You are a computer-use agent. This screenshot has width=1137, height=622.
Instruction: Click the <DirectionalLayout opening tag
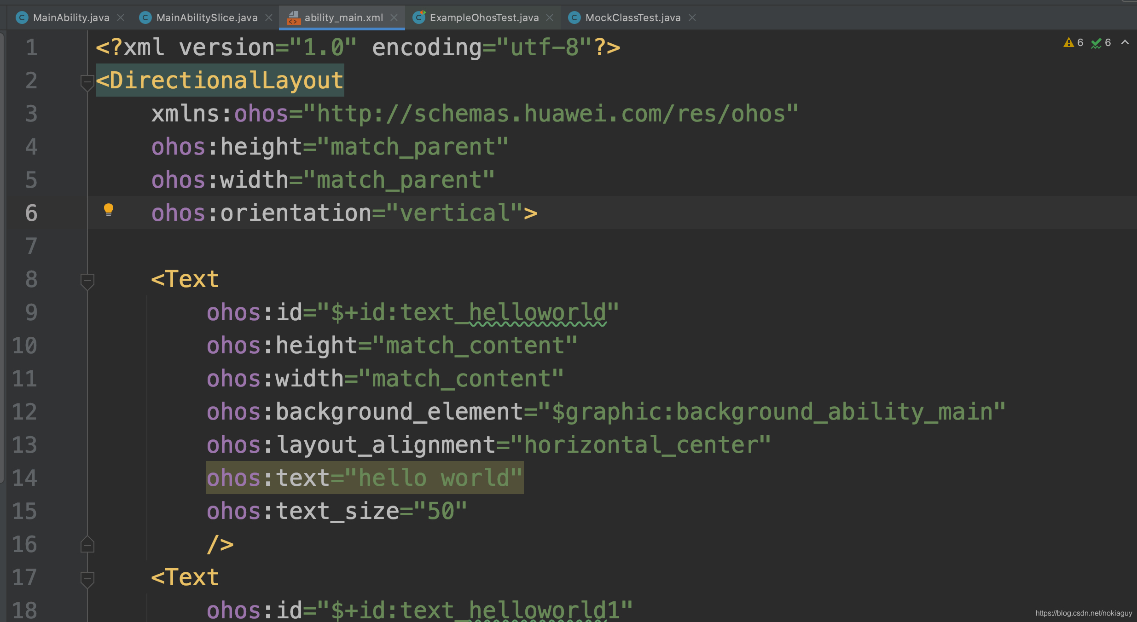(220, 81)
